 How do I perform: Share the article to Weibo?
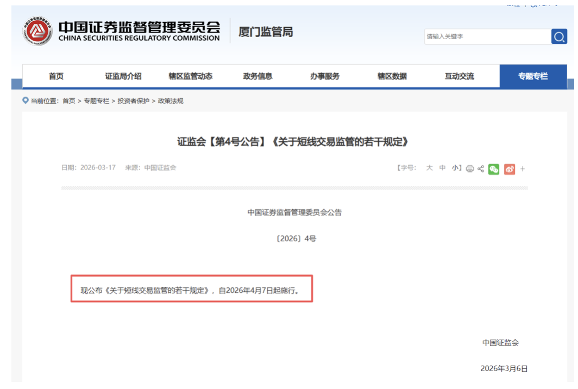pyautogui.click(x=509, y=168)
